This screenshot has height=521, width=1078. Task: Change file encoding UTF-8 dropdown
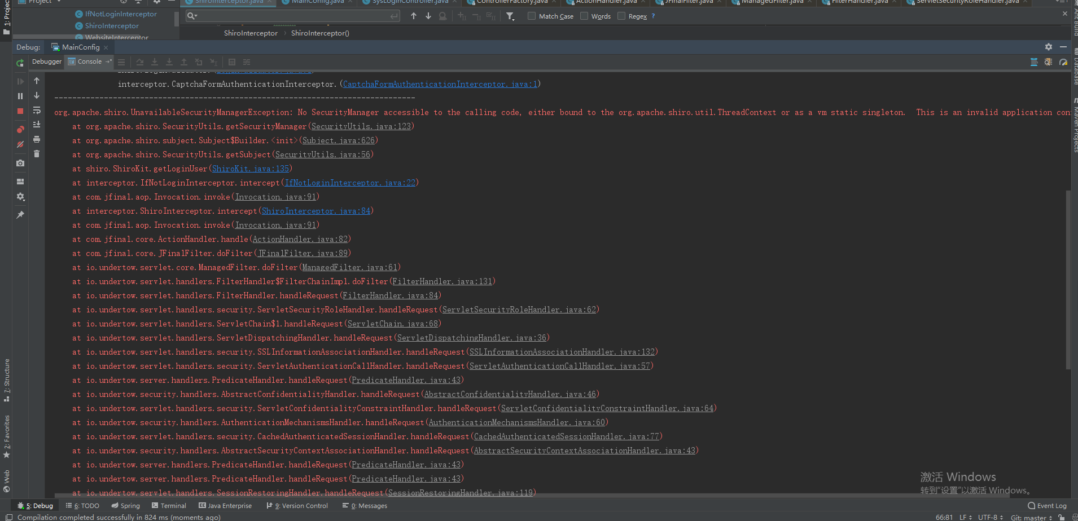coord(991,517)
